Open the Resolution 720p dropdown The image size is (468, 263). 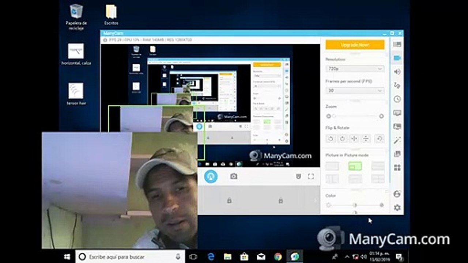(355, 69)
